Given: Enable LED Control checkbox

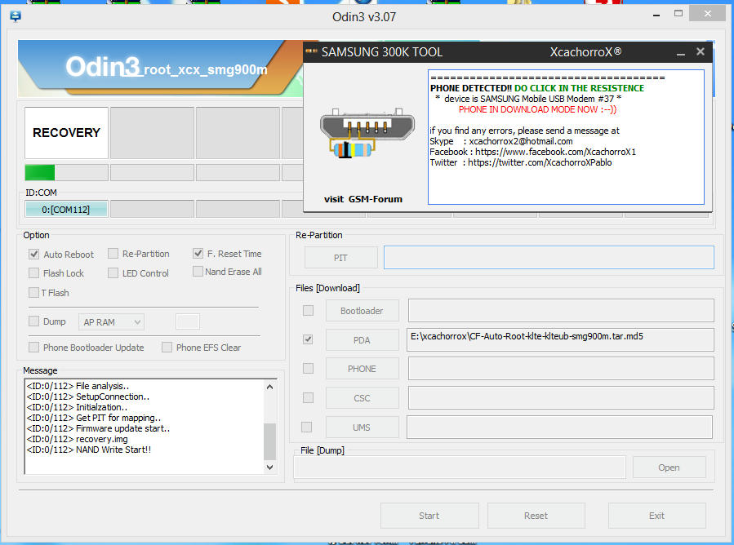Looking at the screenshot, I should 113,272.
